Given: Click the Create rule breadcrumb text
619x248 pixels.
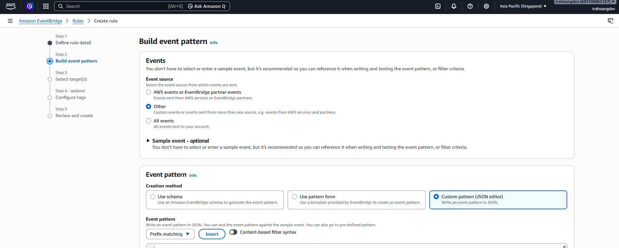Looking at the screenshot, I should (x=106, y=21).
